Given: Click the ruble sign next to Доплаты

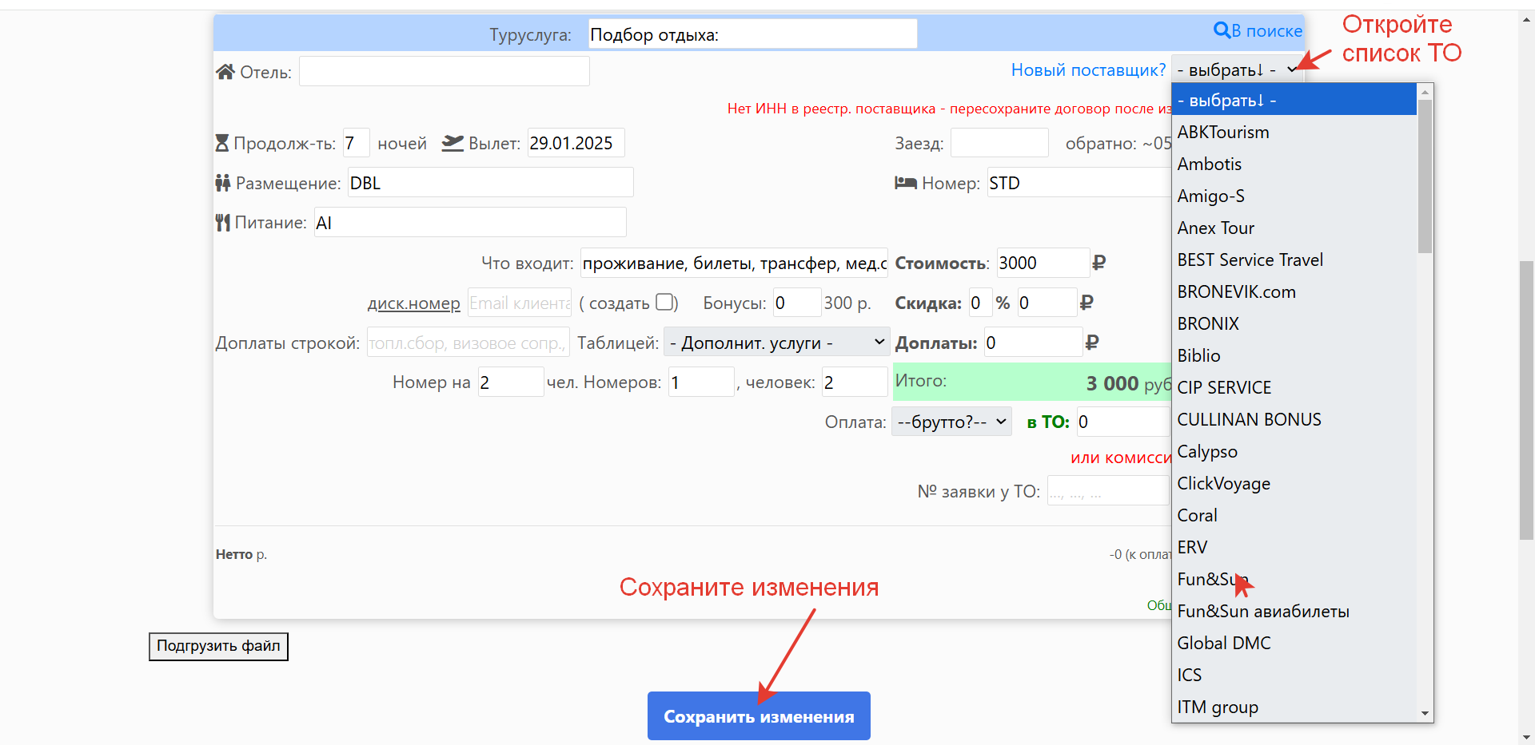Looking at the screenshot, I should click(x=1092, y=343).
